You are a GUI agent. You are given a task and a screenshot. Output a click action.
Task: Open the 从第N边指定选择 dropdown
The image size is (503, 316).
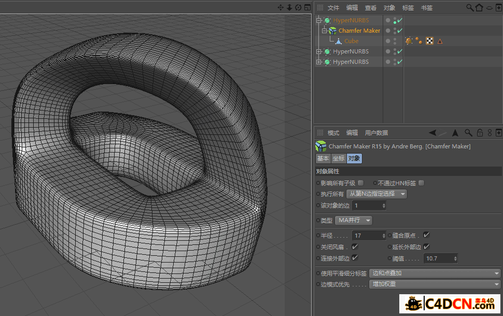pos(376,194)
